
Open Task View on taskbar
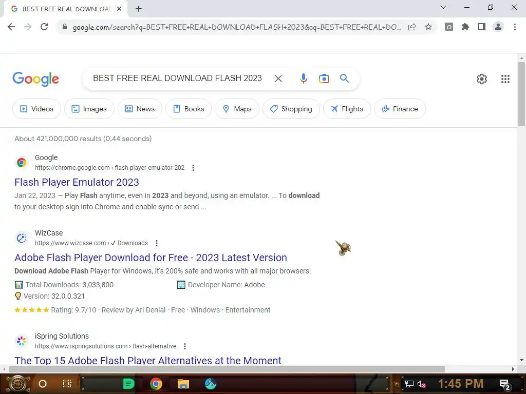(67, 384)
